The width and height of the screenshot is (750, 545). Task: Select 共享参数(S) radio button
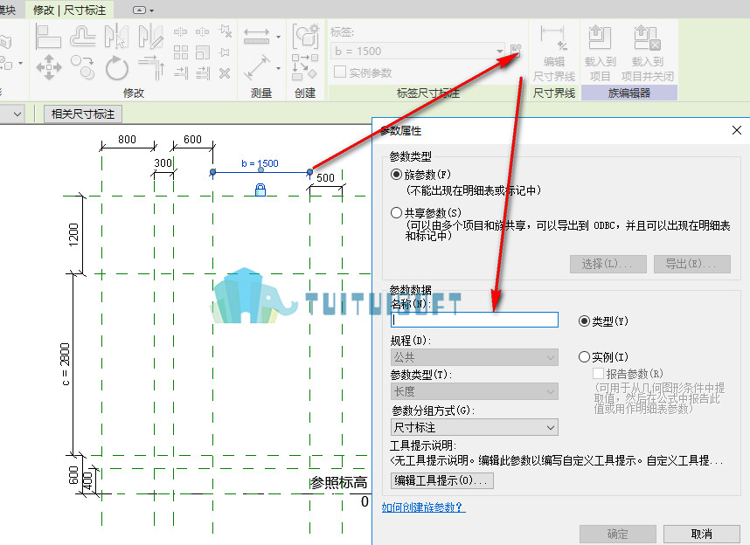click(x=396, y=213)
